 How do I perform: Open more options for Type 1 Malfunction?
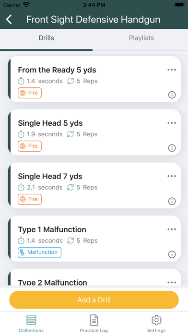pyautogui.click(x=172, y=229)
